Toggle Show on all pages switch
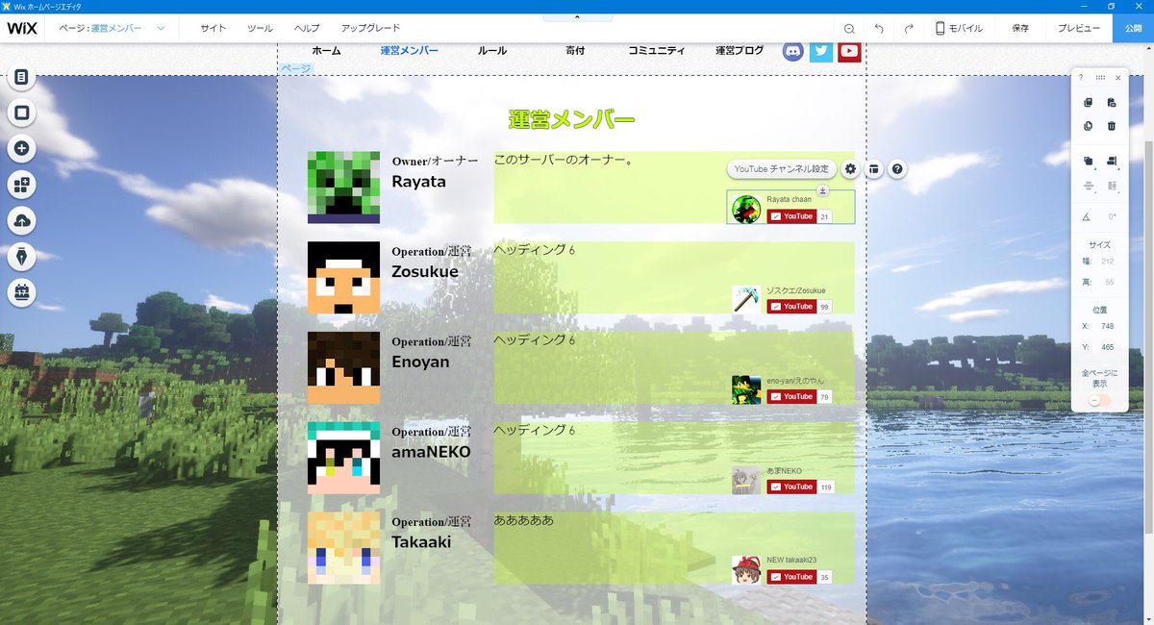Screen dimensions: 1154x625 pyautogui.click(x=1100, y=400)
